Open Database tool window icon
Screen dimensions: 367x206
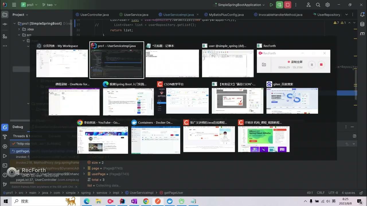click(362, 24)
